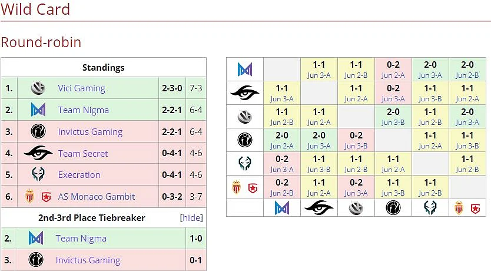Hide the 2nd-3rd Place Tiebreaker section
Image resolution: width=491 pixels, height=271 pixels.
pos(191,218)
